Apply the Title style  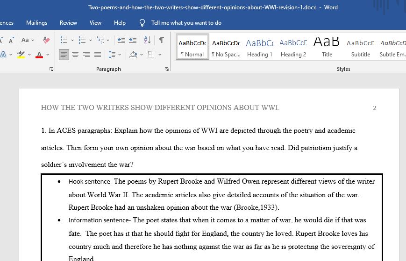pyautogui.click(x=327, y=47)
